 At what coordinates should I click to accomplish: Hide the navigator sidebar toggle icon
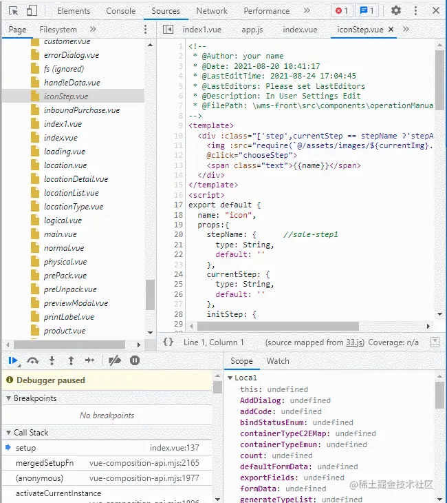tap(168, 29)
